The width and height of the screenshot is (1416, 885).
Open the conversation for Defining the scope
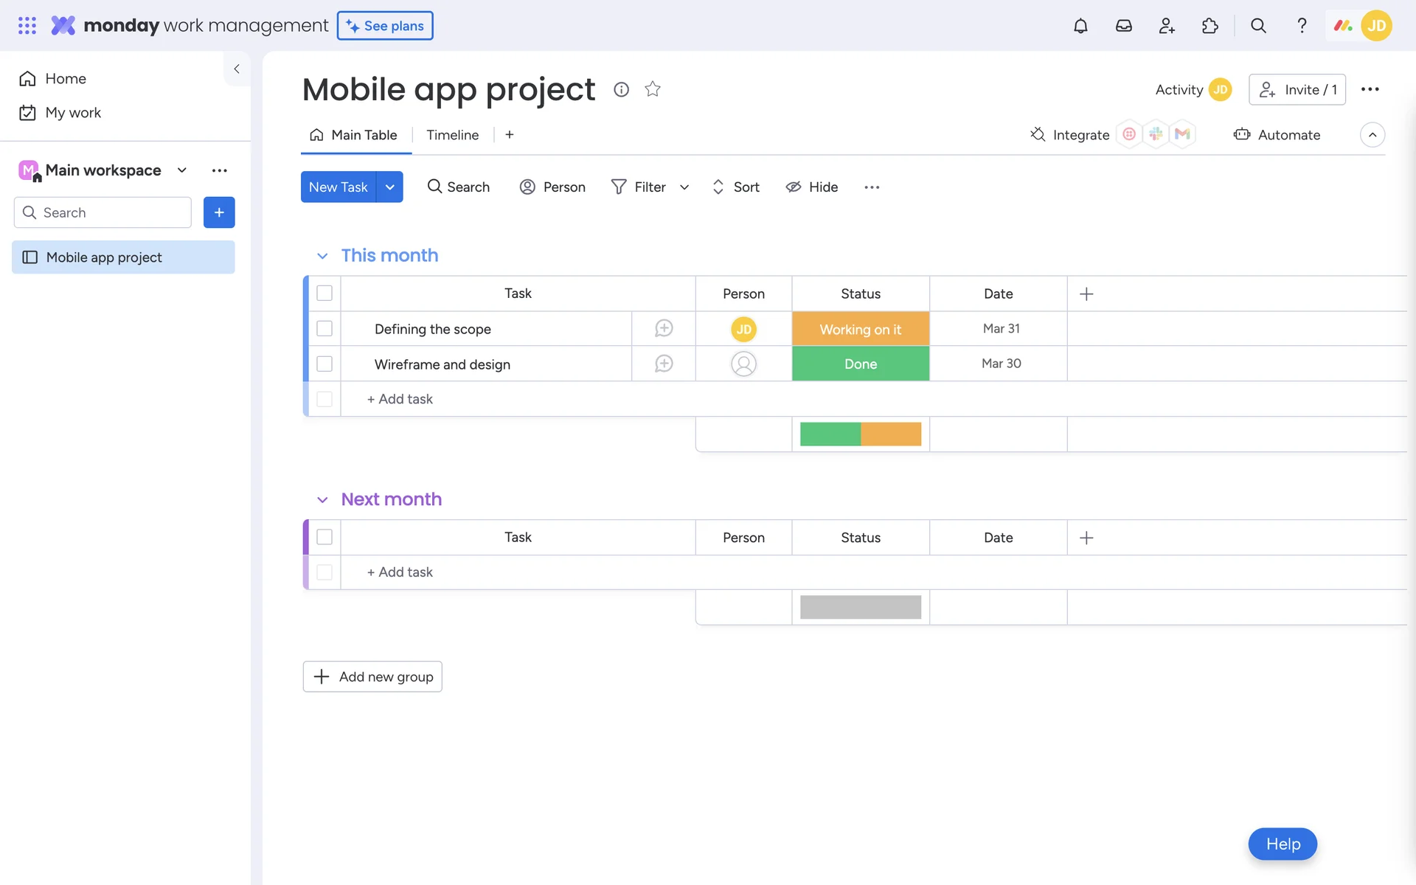663,329
